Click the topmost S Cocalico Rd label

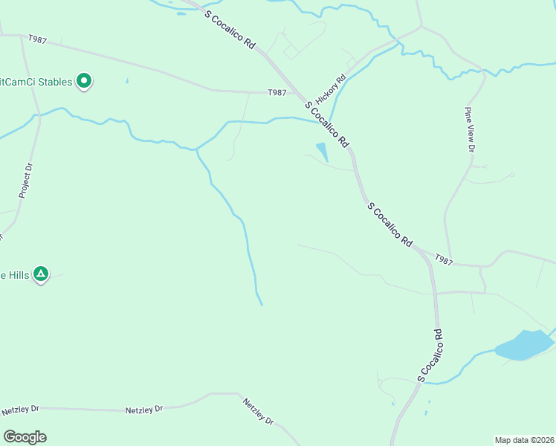coord(230,30)
